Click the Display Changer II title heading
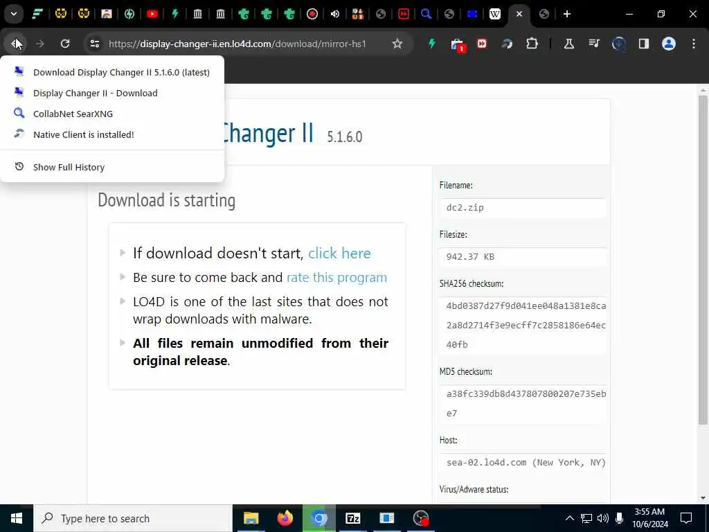 [x=267, y=132]
